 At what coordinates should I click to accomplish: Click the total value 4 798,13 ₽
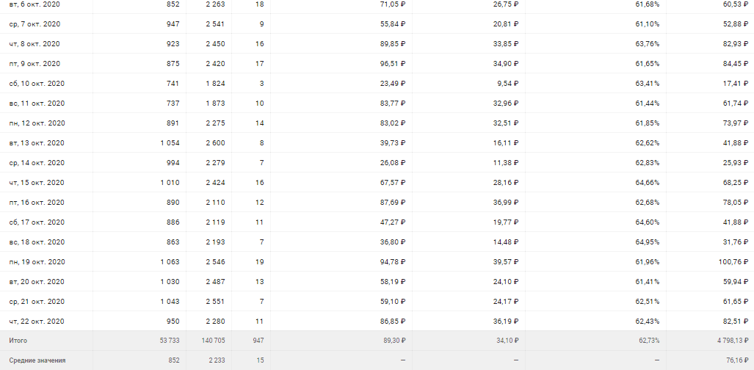727,341
